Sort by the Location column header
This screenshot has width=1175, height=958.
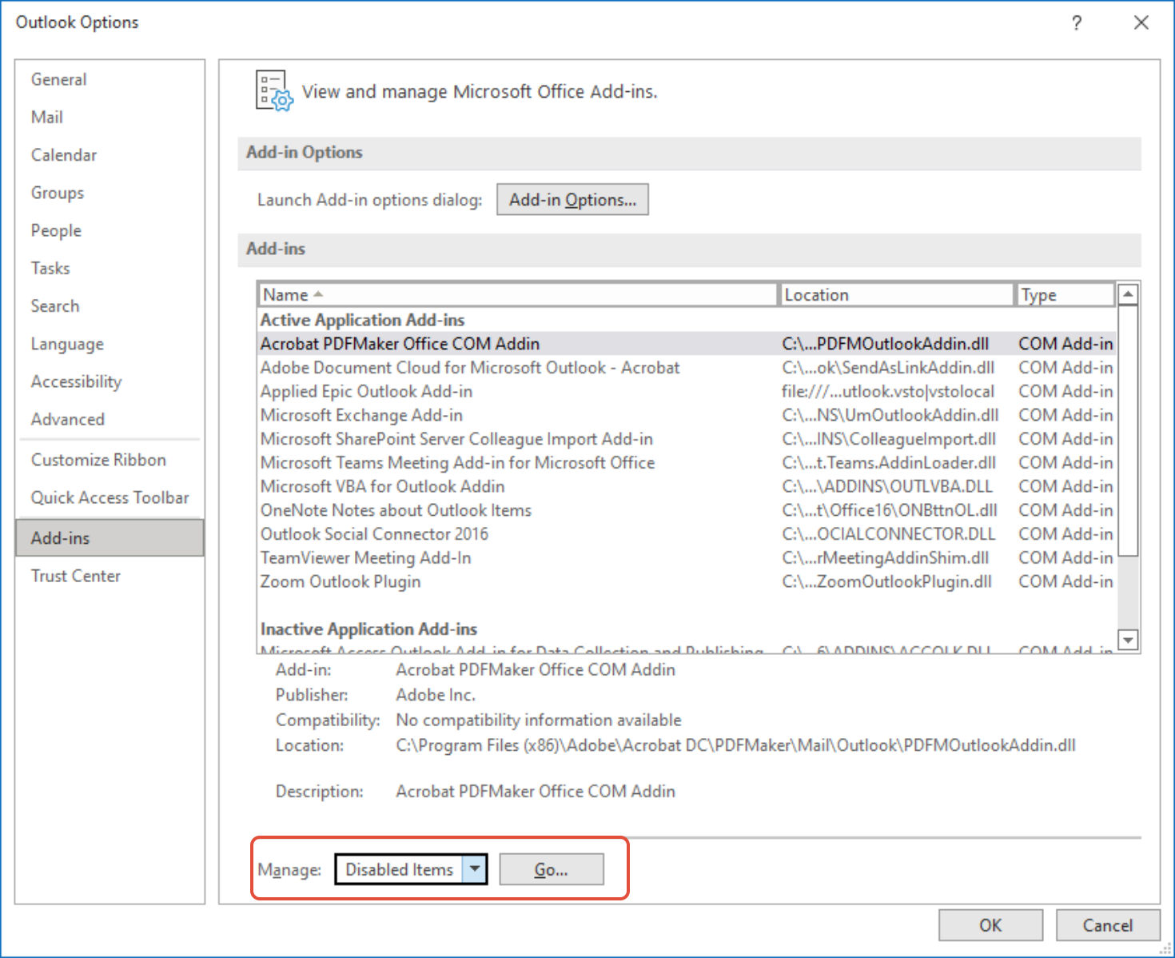(x=896, y=295)
